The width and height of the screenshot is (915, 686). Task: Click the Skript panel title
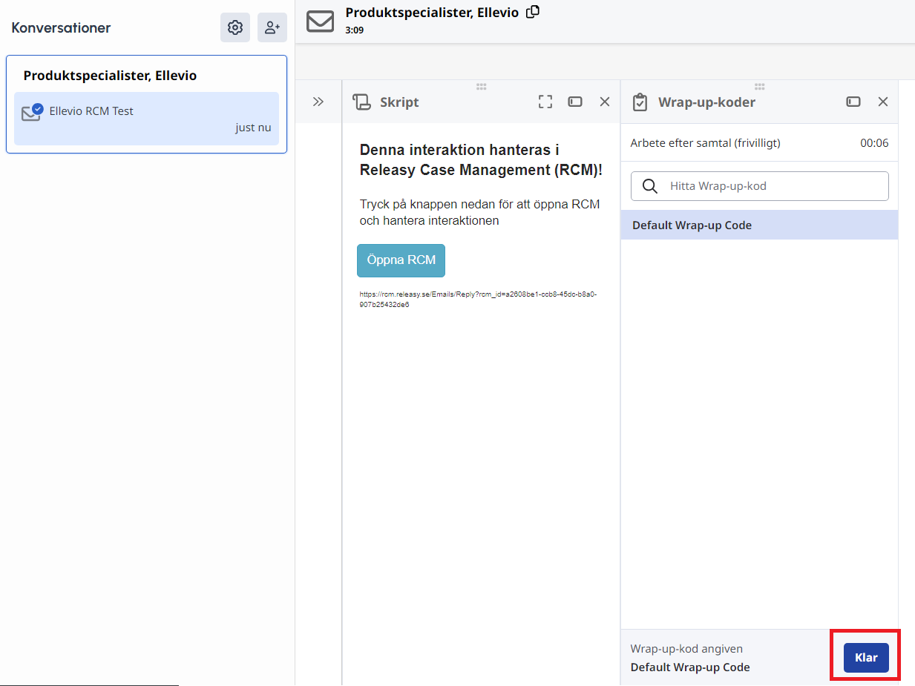[399, 102]
